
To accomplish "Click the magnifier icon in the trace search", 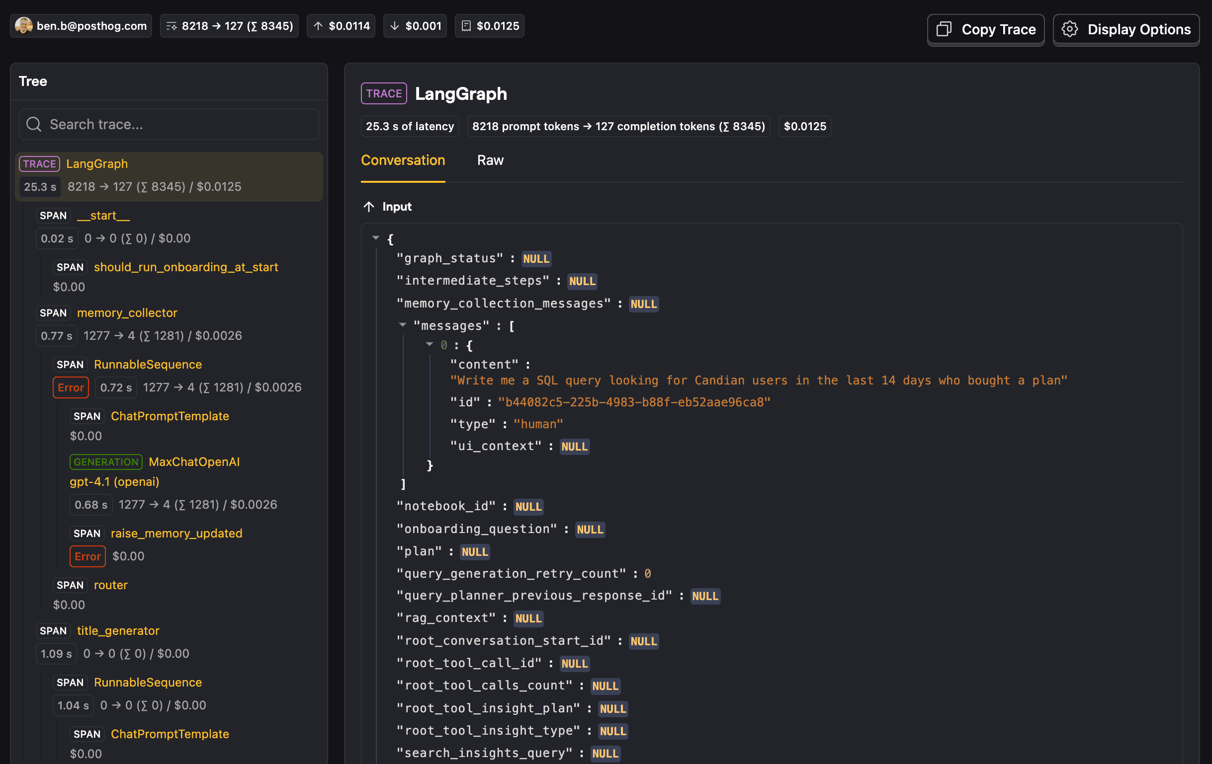I will point(34,124).
